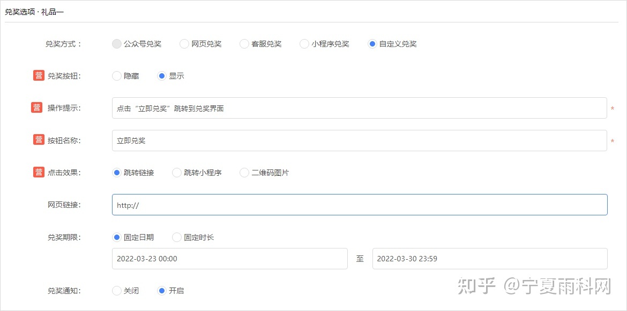Set 兑奖按钮 to 显示
The height and width of the screenshot is (311, 627).
[161, 76]
